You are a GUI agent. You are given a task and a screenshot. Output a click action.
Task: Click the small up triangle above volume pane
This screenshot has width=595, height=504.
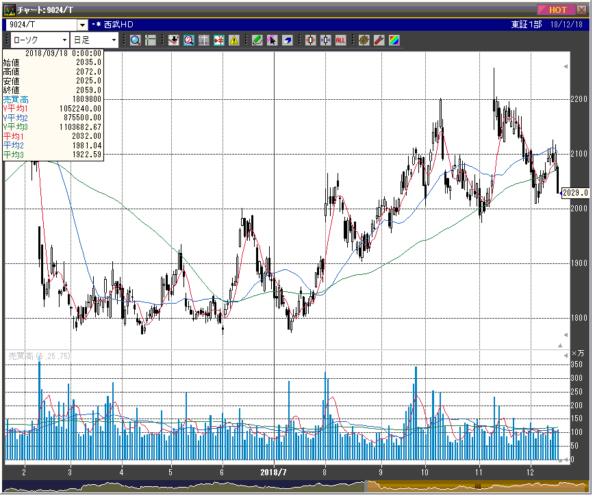[x=560, y=345]
